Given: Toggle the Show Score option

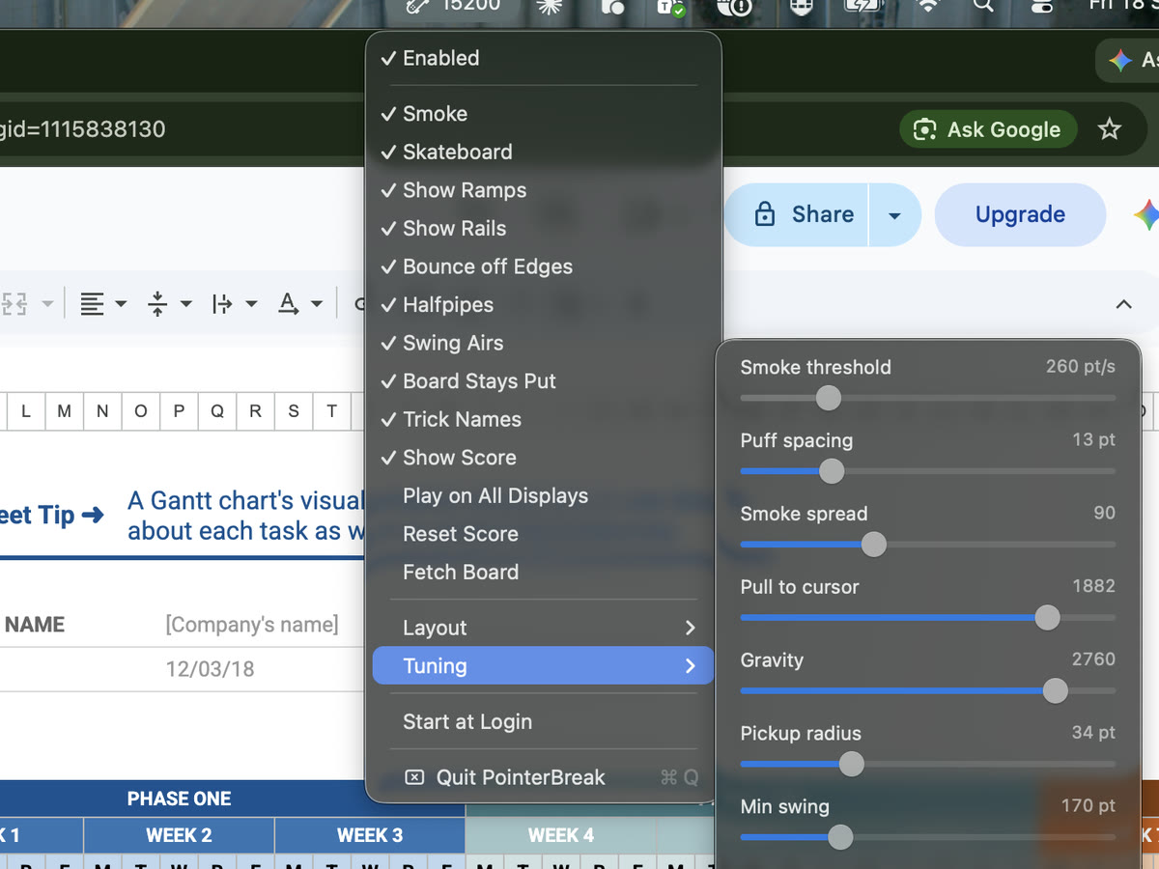Looking at the screenshot, I should 543,458.
